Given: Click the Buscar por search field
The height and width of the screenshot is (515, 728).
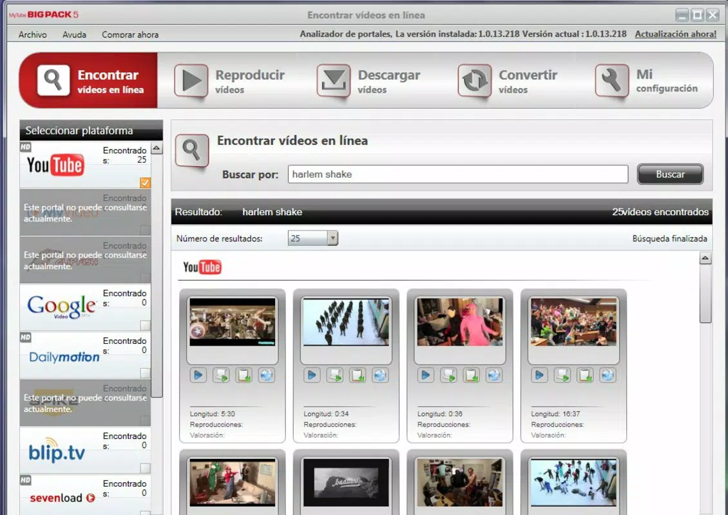Looking at the screenshot, I should click(458, 174).
